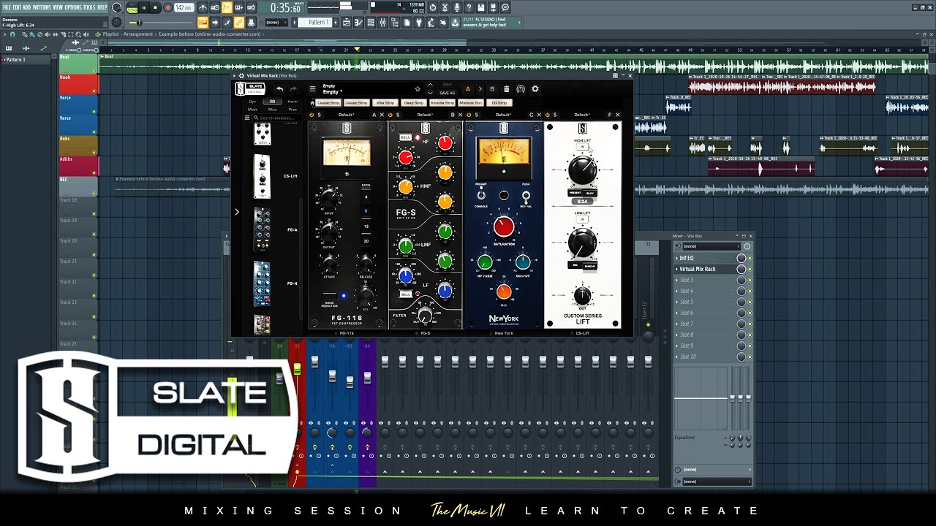Click the trash icon in Virtual Mix Rack
Screen dimensions: 936x526
tap(506, 89)
